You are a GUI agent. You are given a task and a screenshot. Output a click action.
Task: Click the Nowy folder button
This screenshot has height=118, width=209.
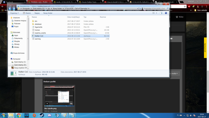[48, 13]
